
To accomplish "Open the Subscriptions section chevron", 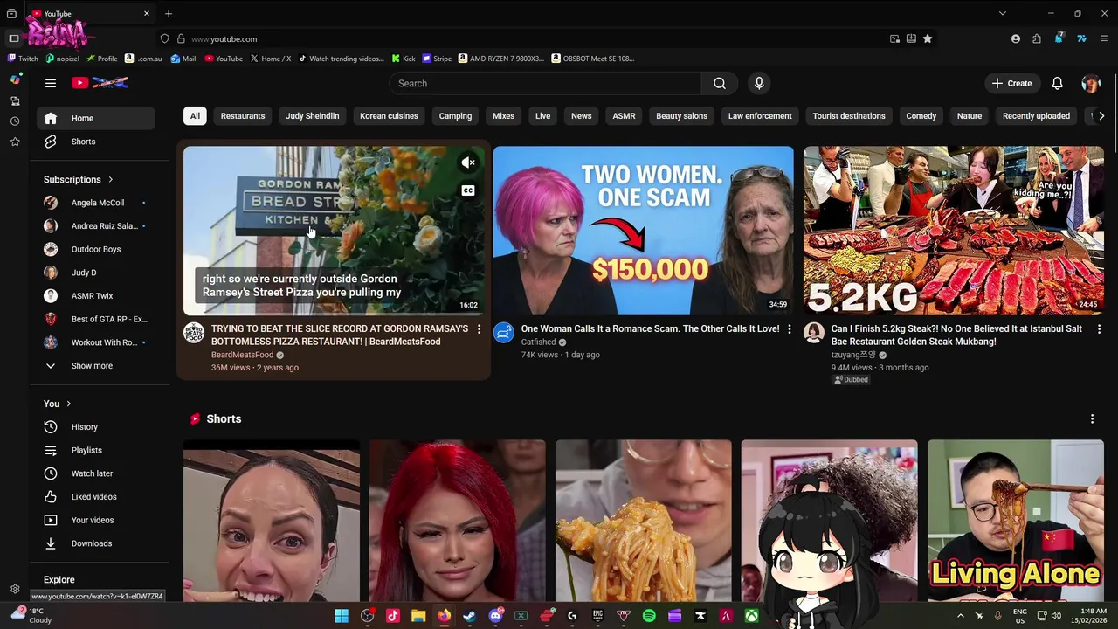I will tap(110, 180).
